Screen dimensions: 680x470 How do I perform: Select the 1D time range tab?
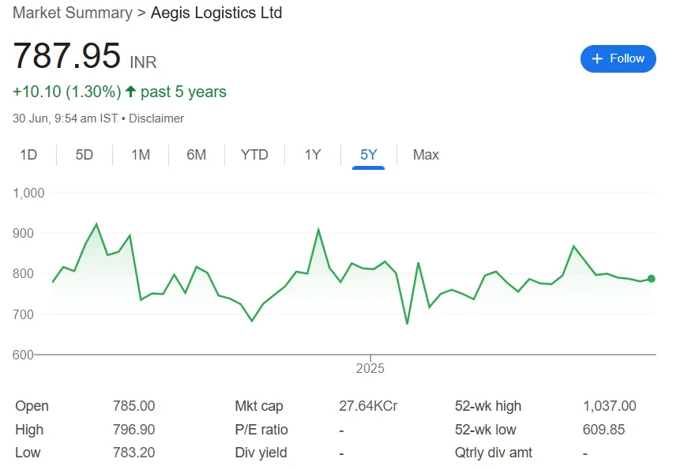(28, 154)
